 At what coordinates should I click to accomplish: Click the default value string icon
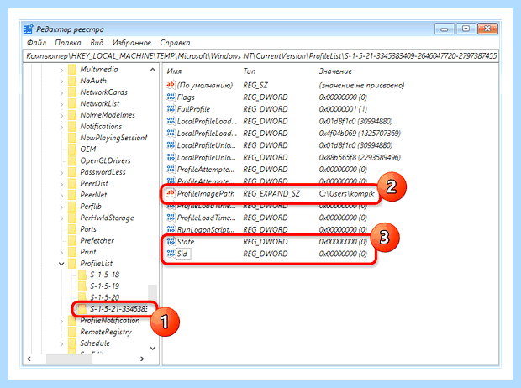click(171, 85)
